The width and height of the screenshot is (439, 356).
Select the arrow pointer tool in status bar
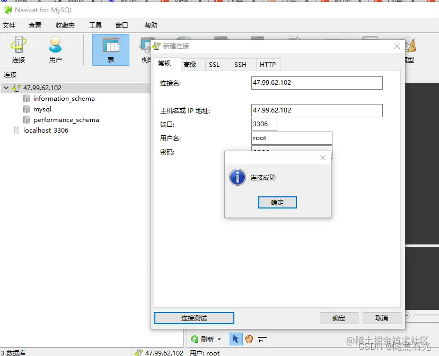[x=236, y=338]
